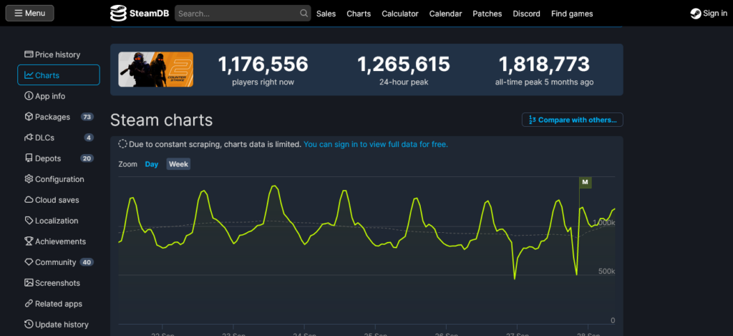Image resolution: width=733 pixels, height=336 pixels.
Task: Click the 1000k axis label
Action: coord(604,222)
